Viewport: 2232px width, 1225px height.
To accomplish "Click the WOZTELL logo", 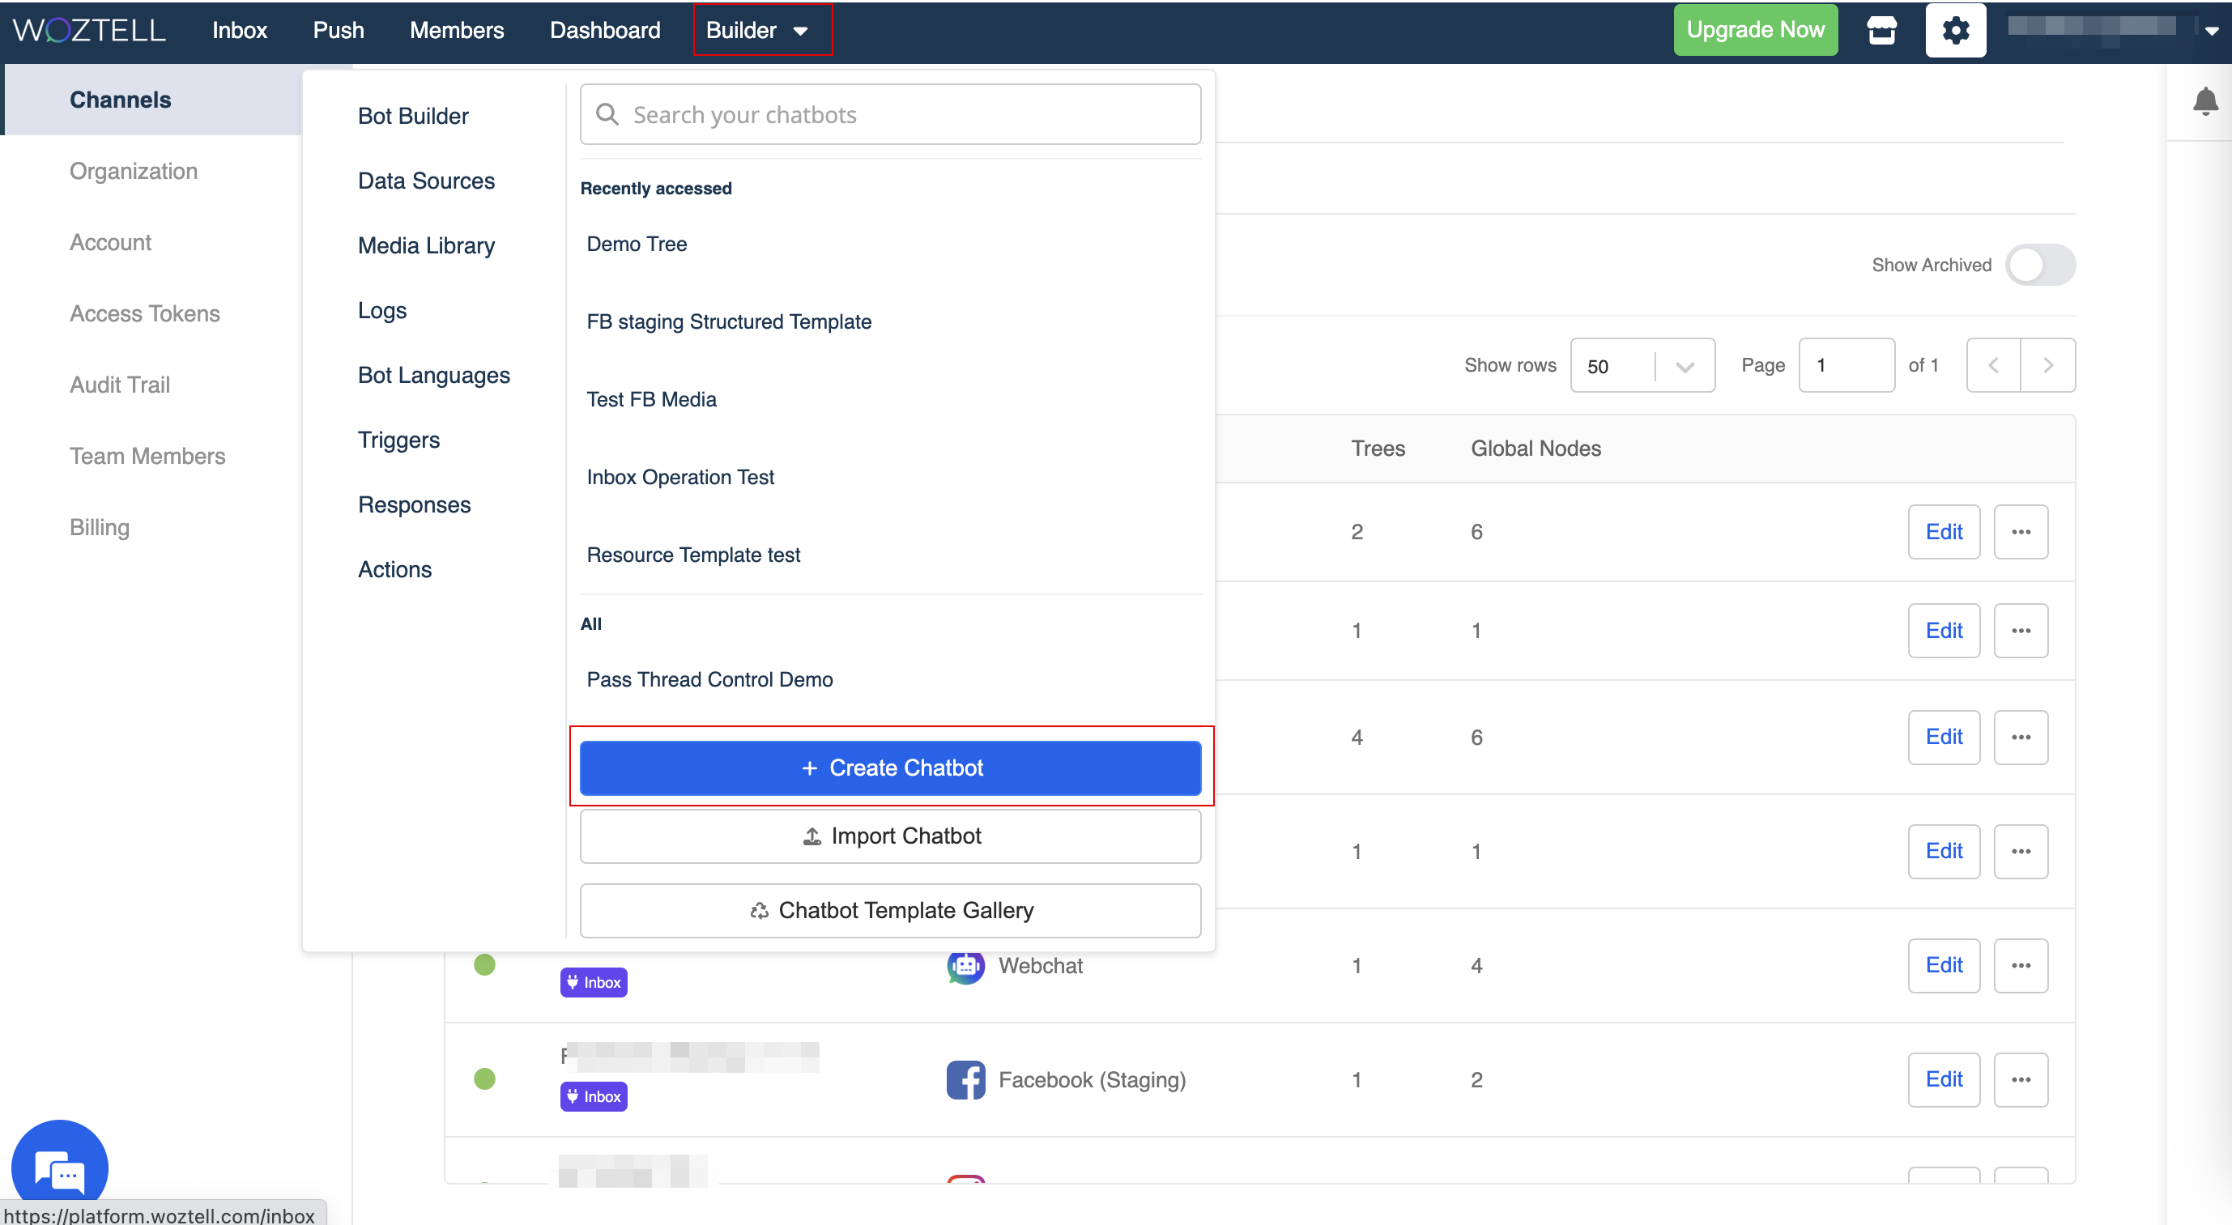I will click(x=89, y=30).
